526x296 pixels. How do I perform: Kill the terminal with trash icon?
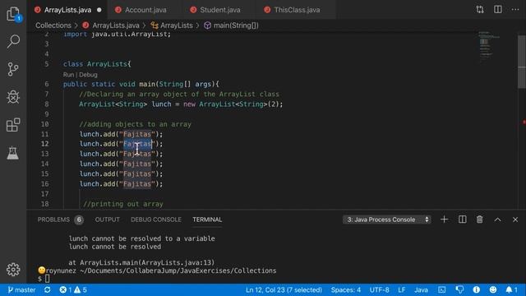tap(480, 220)
